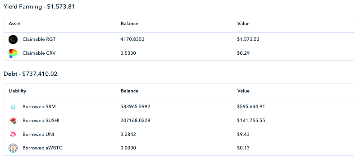This screenshot has height=162, width=360.
Task: Click the SRM token icon
Action: tap(13, 107)
